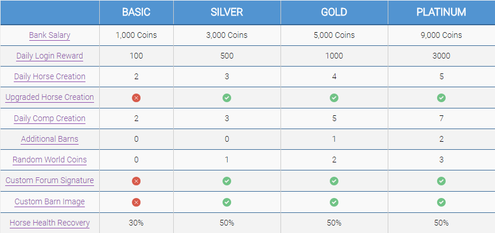Select the BASIC column header
The width and height of the screenshot is (495, 233).
pos(136,12)
